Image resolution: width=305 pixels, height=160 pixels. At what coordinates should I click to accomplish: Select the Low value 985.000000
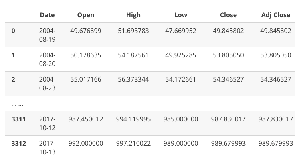tap(180, 119)
